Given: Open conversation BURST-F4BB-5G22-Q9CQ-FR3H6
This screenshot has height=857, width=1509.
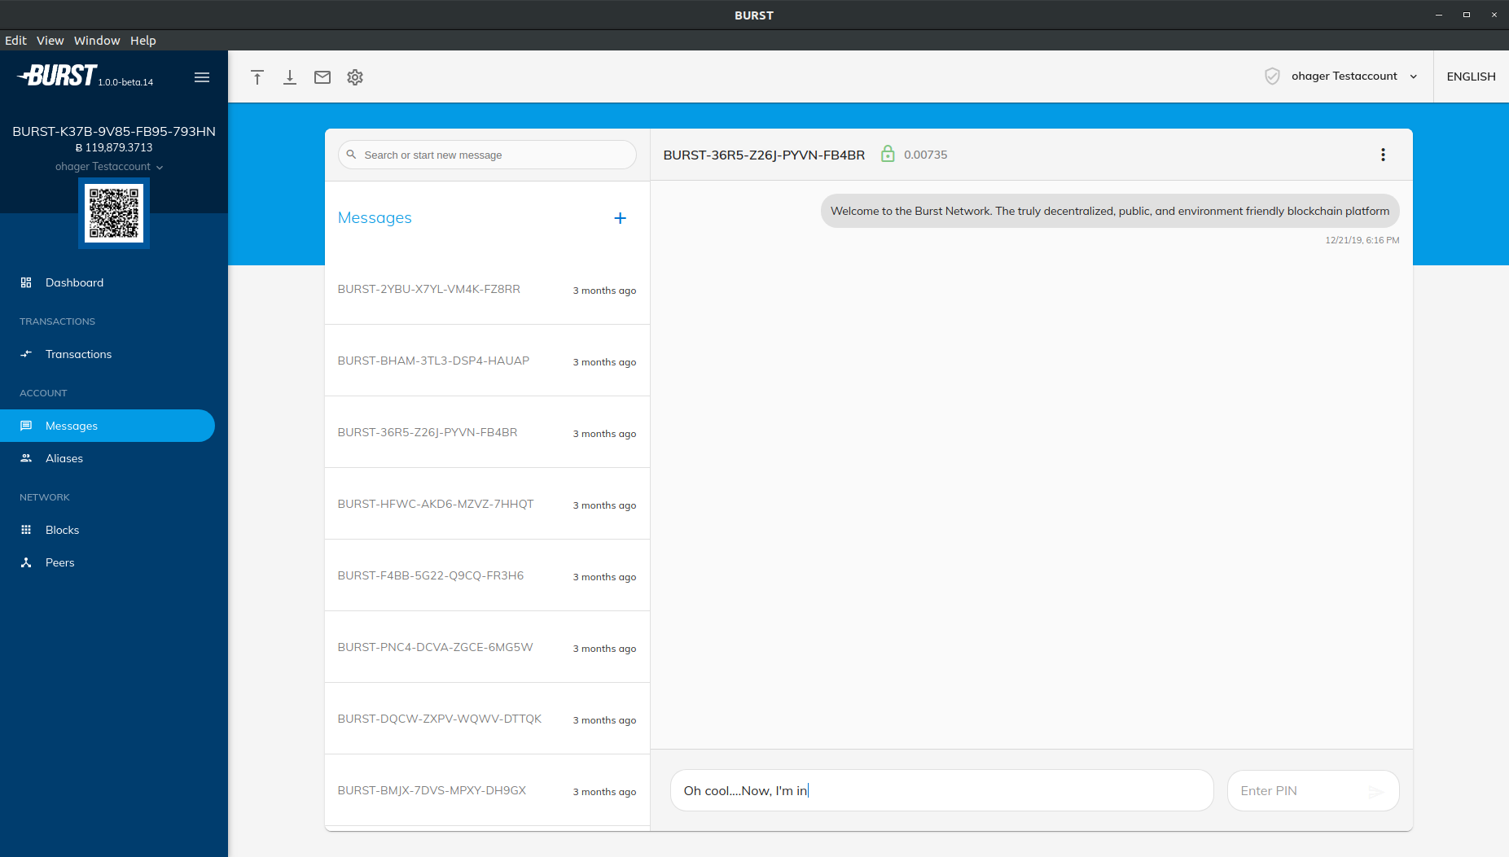Looking at the screenshot, I should point(487,575).
